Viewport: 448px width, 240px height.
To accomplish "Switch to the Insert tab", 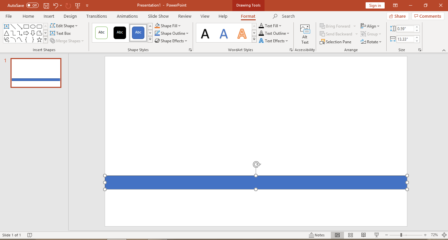I will [x=49, y=16].
